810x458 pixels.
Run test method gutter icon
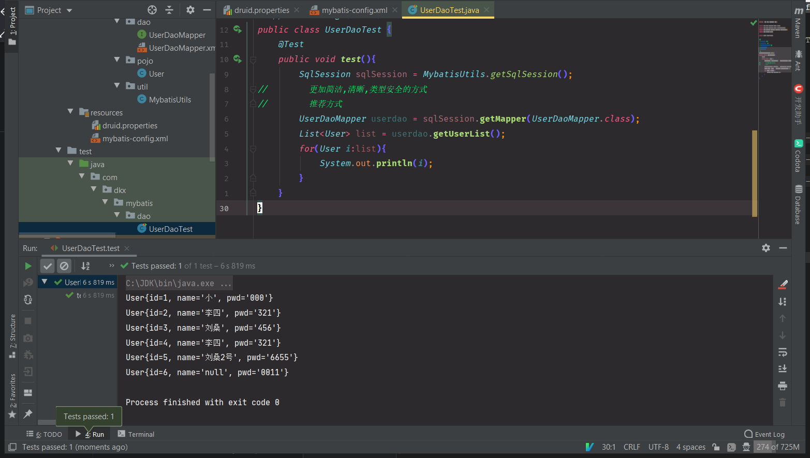click(238, 59)
